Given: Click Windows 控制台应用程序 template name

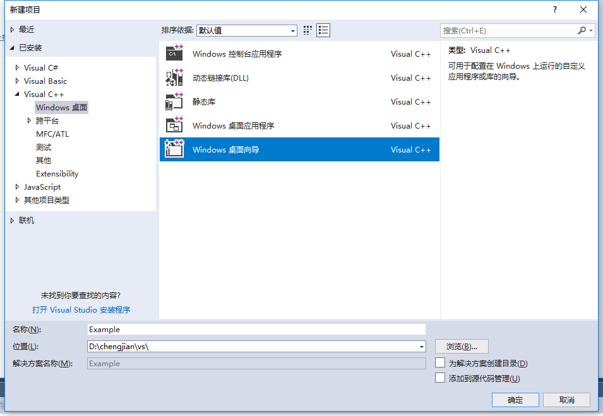Looking at the screenshot, I should click(237, 54).
